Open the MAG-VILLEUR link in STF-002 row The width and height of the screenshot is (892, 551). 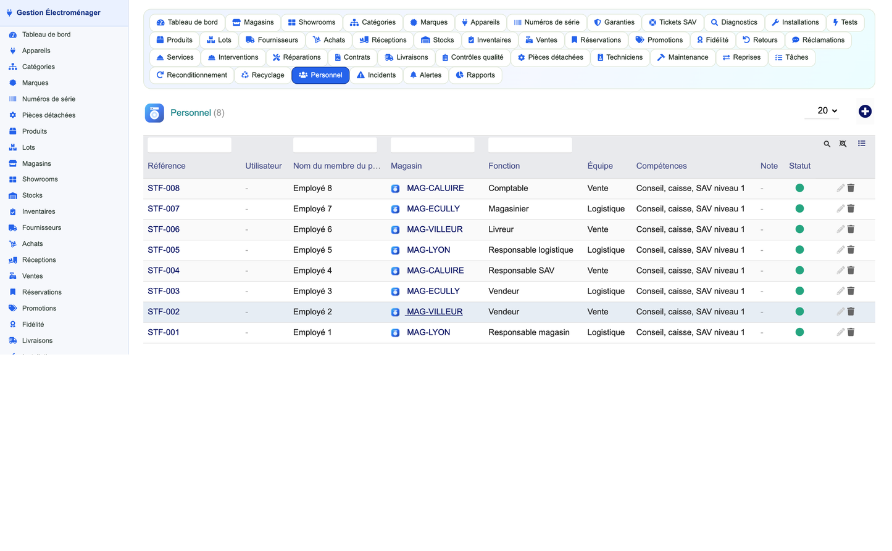[435, 312]
